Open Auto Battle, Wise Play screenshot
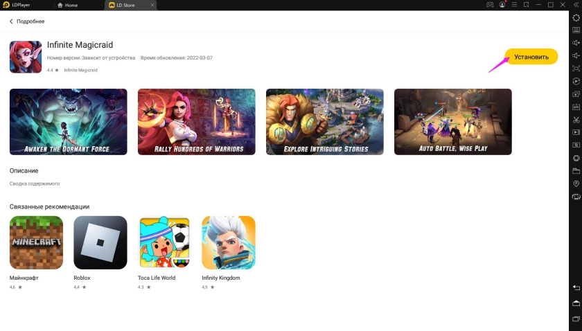This screenshot has height=331, width=582. 453,122
